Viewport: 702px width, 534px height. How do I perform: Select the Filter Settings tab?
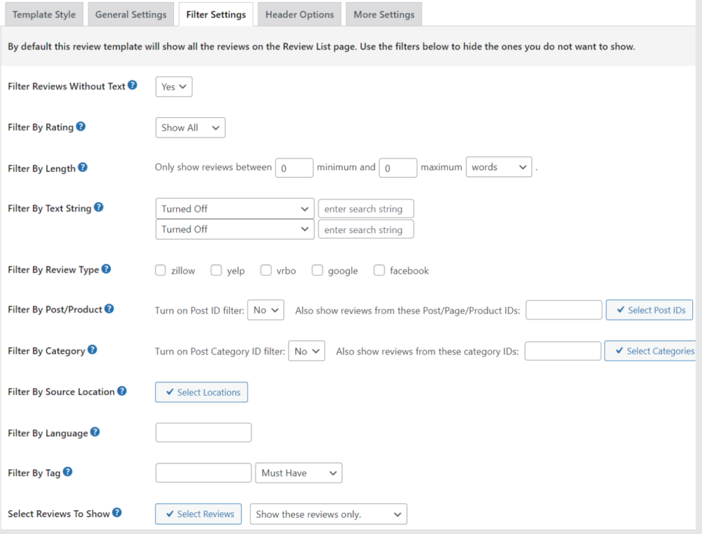click(216, 14)
